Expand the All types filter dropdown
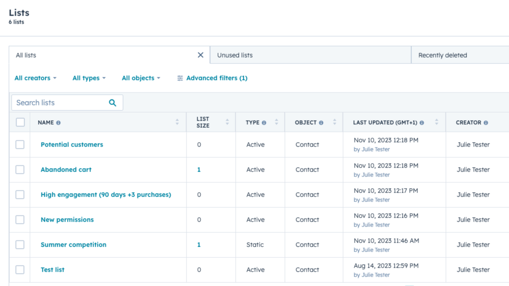509x286 pixels. [x=89, y=78]
